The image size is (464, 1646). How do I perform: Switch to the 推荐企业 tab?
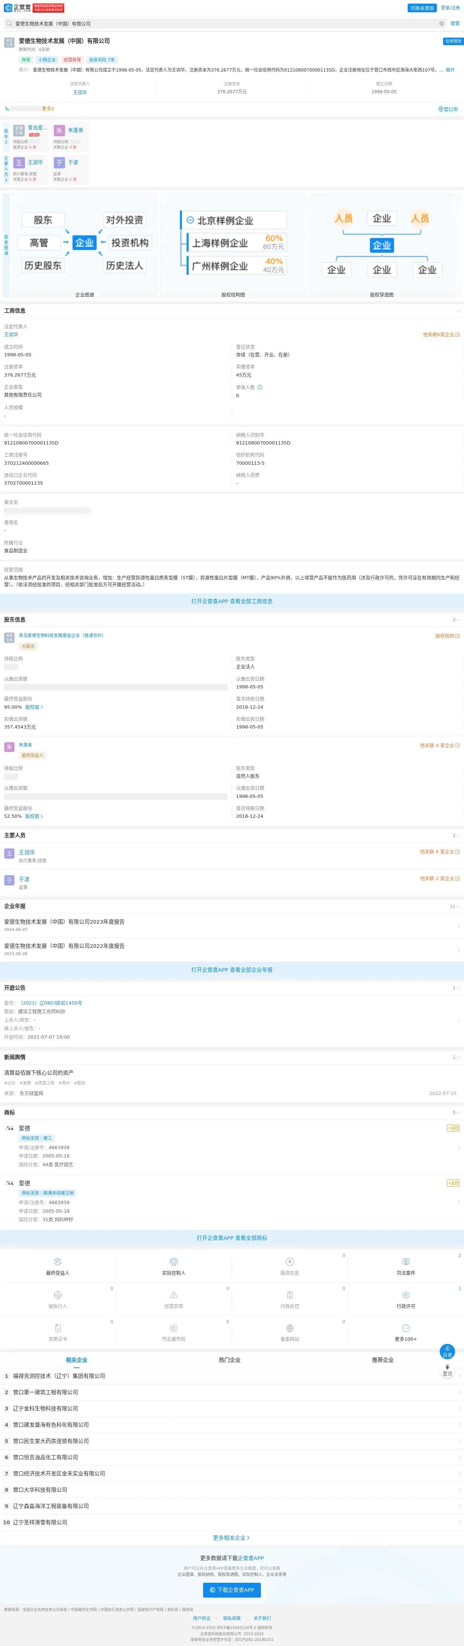pos(383,1361)
